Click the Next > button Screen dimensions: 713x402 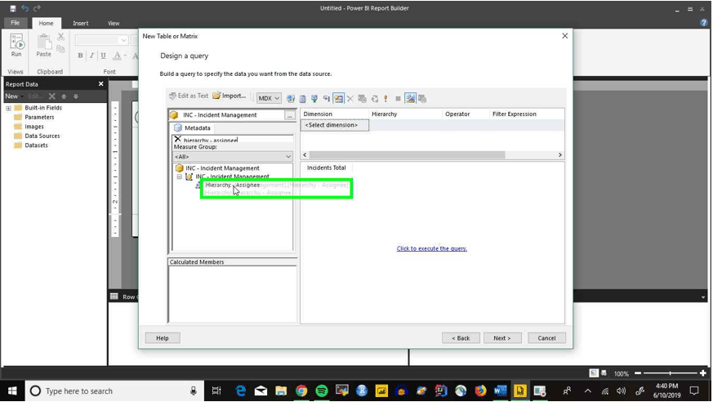pos(502,338)
